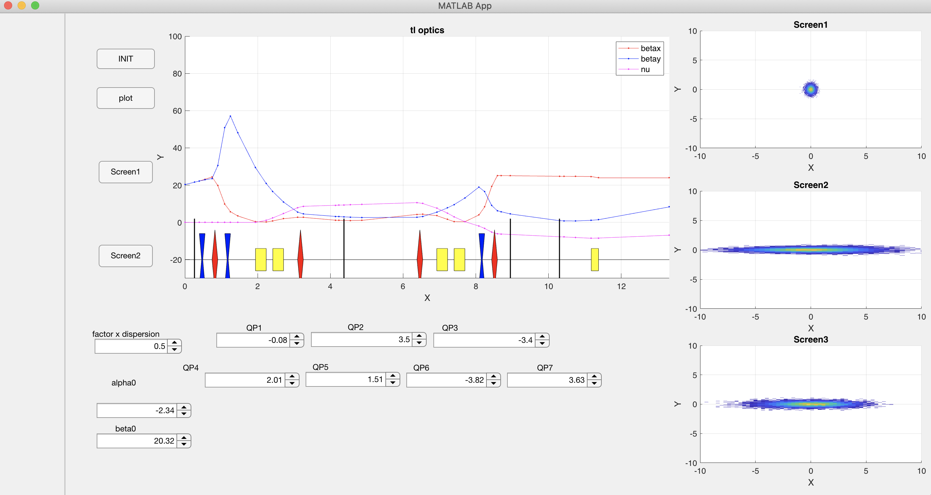931x495 pixels.
Task: Decrease QP6 with its down arrow
Action: coord(493,384)
